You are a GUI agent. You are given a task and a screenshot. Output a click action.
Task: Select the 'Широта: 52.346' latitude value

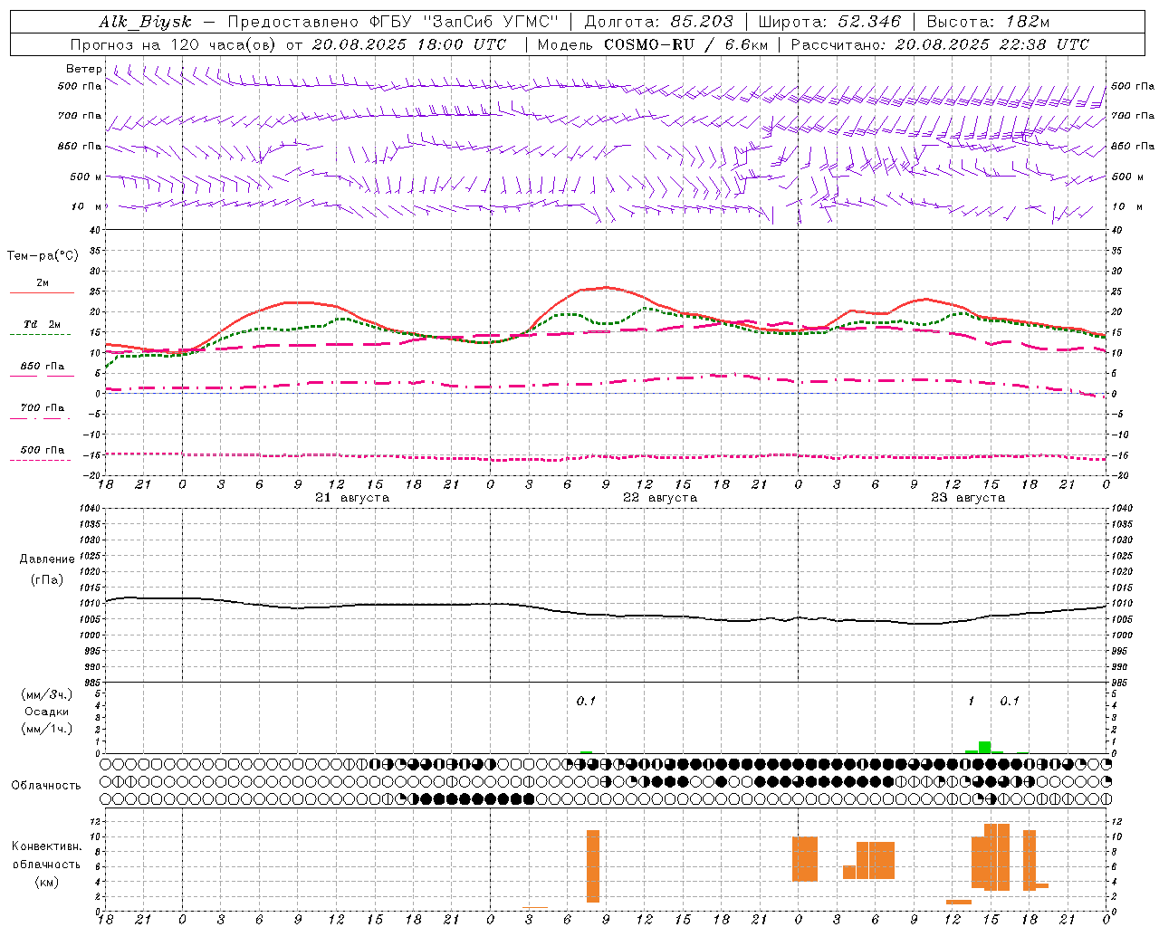(x=829, y=23)
